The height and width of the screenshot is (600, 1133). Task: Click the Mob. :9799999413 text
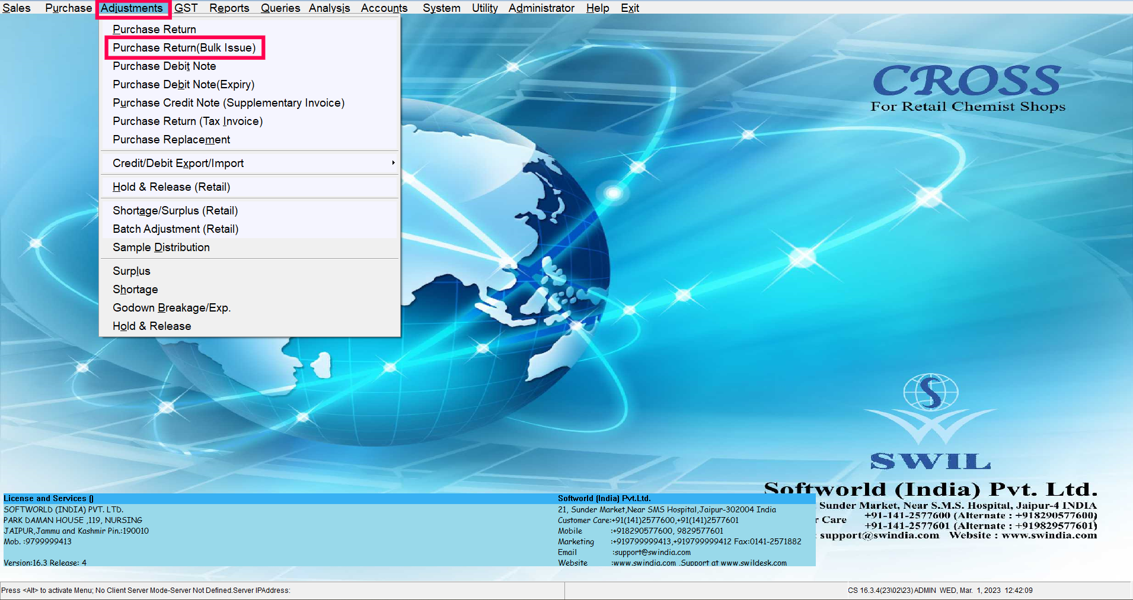point(37,541)
